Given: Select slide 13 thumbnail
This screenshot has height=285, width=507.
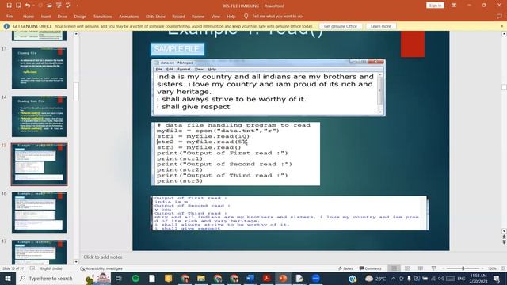Looking at the screenshot, I should coord(39,68).
